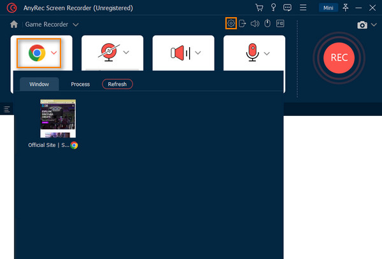Select the Official Site Chrome window thumbnail
Viewport: 382px width, 259px height.
click(x=58, y=118)
